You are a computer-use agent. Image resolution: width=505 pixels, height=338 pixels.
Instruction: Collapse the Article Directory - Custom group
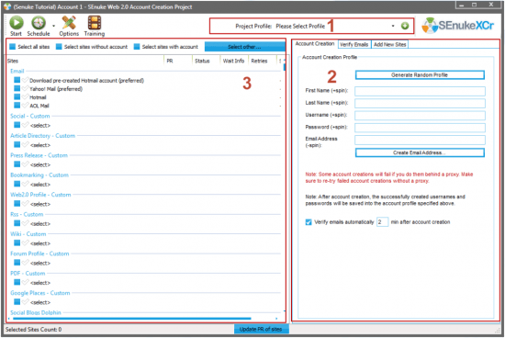(42, 135)
